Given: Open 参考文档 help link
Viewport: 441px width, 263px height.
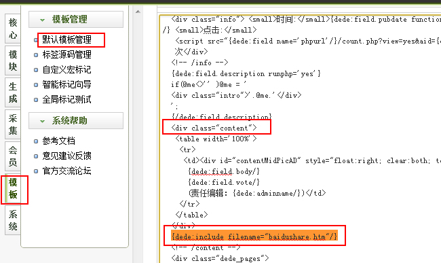Looking at the screenshot, I should 58,141.
